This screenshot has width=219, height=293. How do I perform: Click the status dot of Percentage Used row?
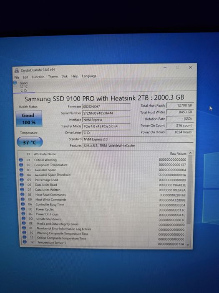(22, 180)
